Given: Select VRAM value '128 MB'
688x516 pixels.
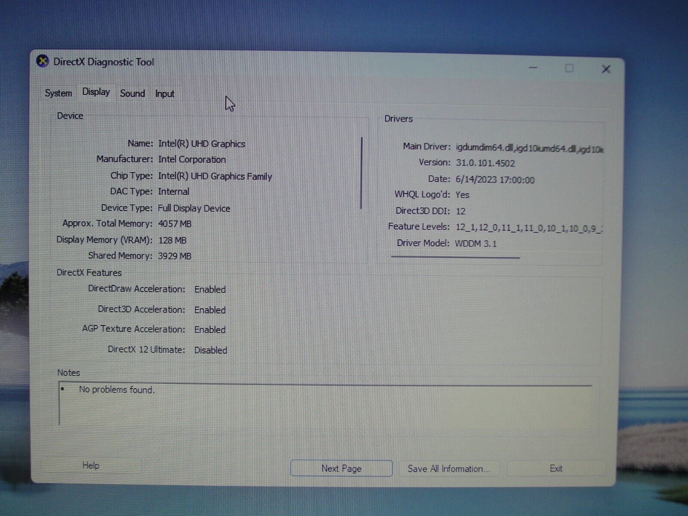Looking at the screenshot, I should point(172,240).
